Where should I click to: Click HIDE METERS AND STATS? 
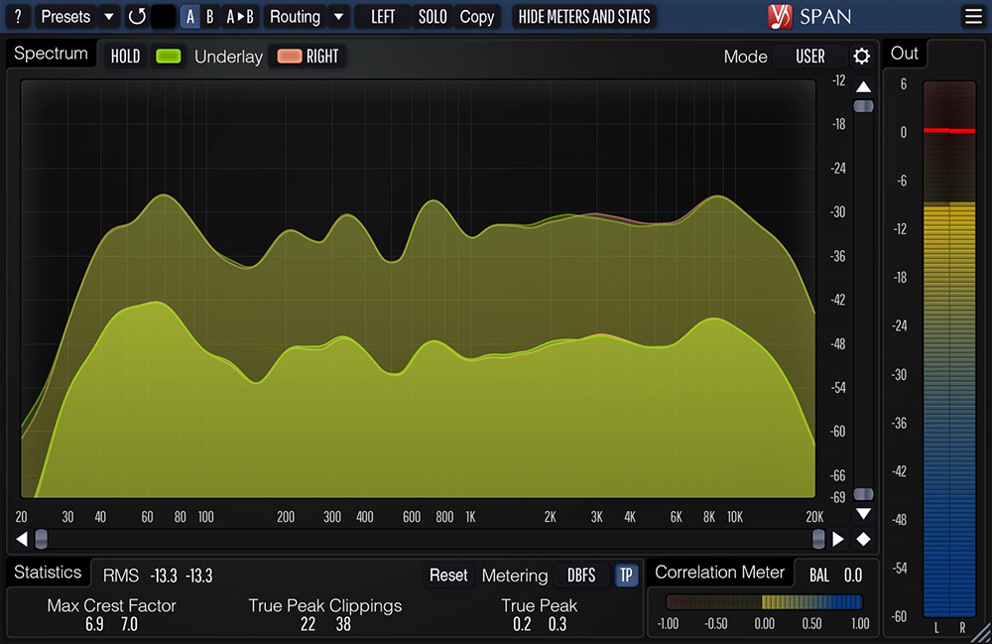pyautogui.click(x=583, y=16)
